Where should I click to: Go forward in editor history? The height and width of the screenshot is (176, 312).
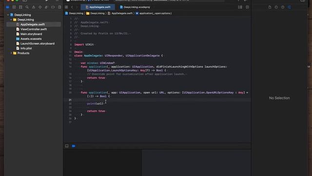77,7
